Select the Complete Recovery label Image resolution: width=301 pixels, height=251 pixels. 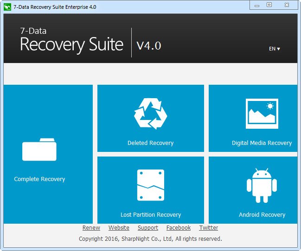[39, 179]
